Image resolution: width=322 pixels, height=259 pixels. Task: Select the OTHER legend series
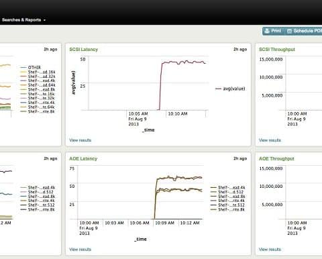31,67
